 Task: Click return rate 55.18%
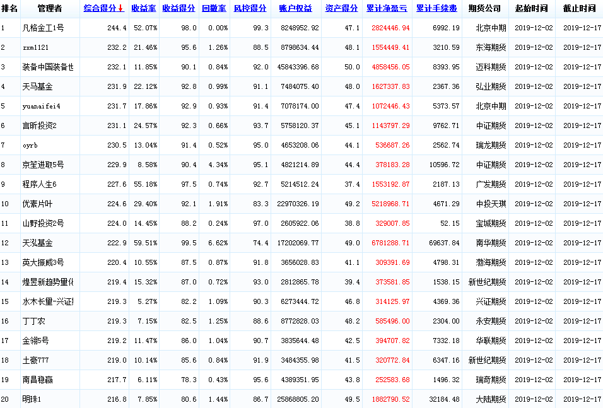145,184
